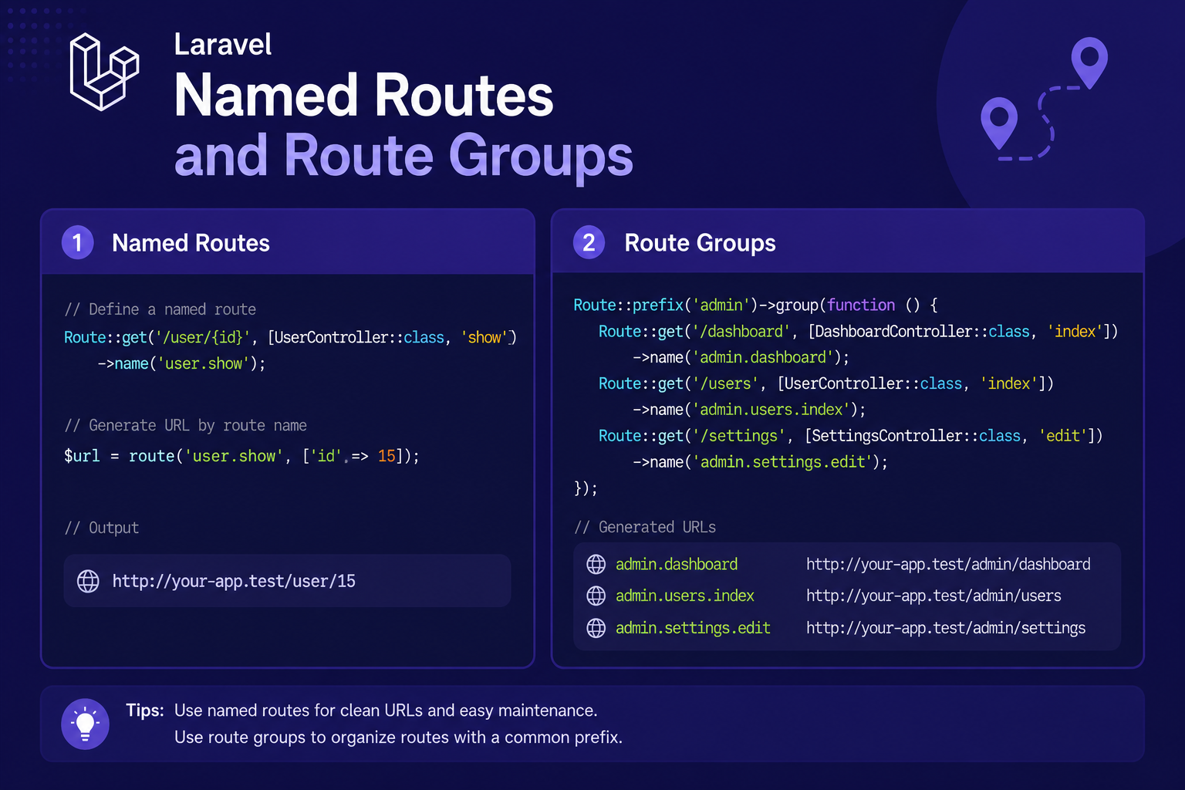This screenshot has height=790, width=1185.
Task: Click the admin.dashboard route name
Action: [677, 565]
